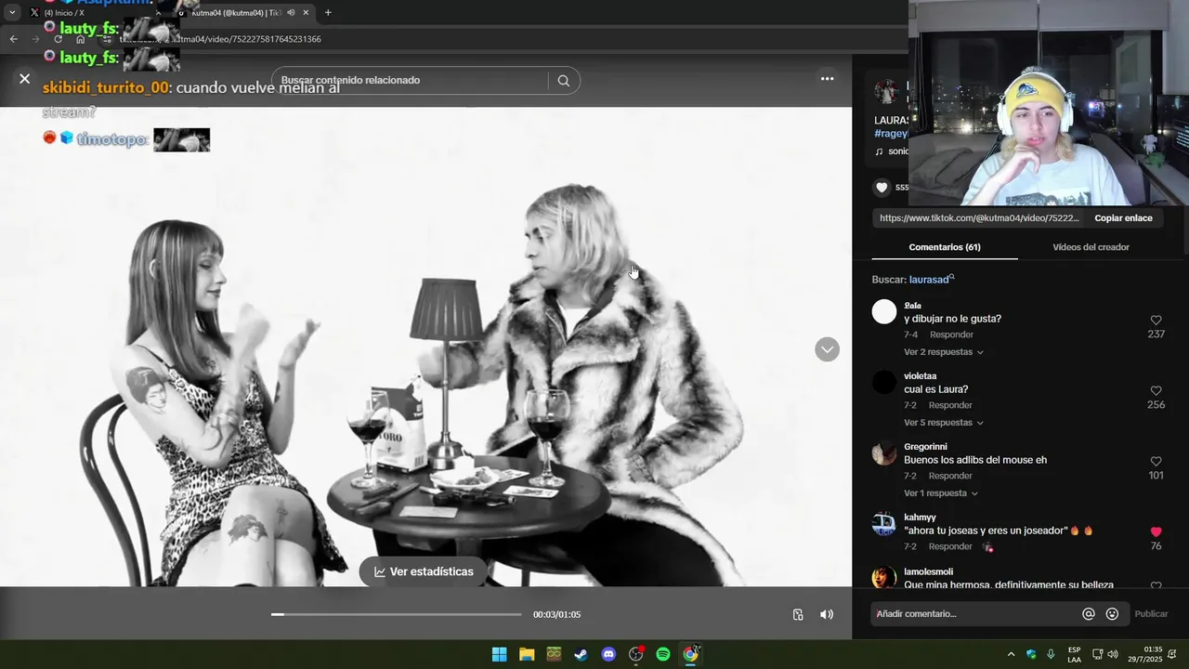Open Discord from the taskbar
1189x669 pixels.
[x=608, y=654]
